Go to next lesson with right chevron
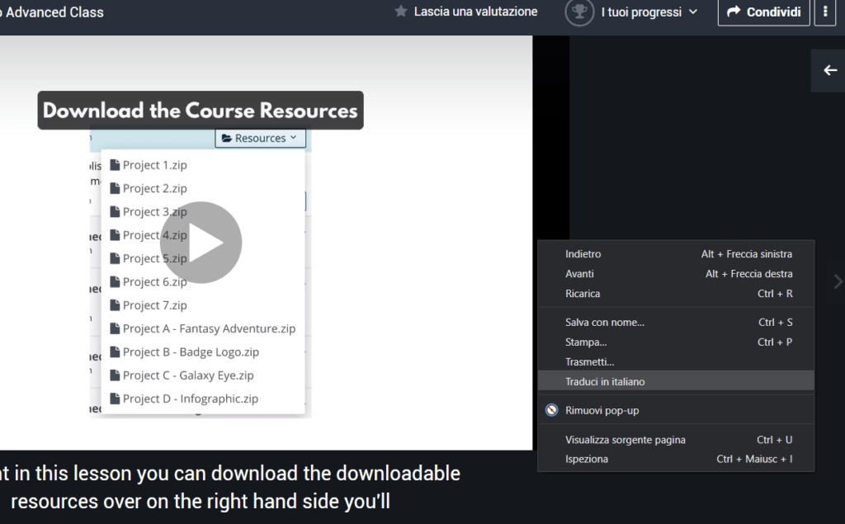 (x=838, y=281)
